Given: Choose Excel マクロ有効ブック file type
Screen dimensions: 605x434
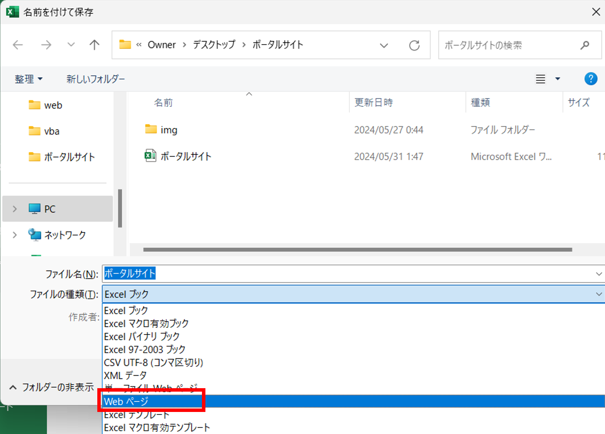Looking at the screenshot, I should (x=146, y=323).
